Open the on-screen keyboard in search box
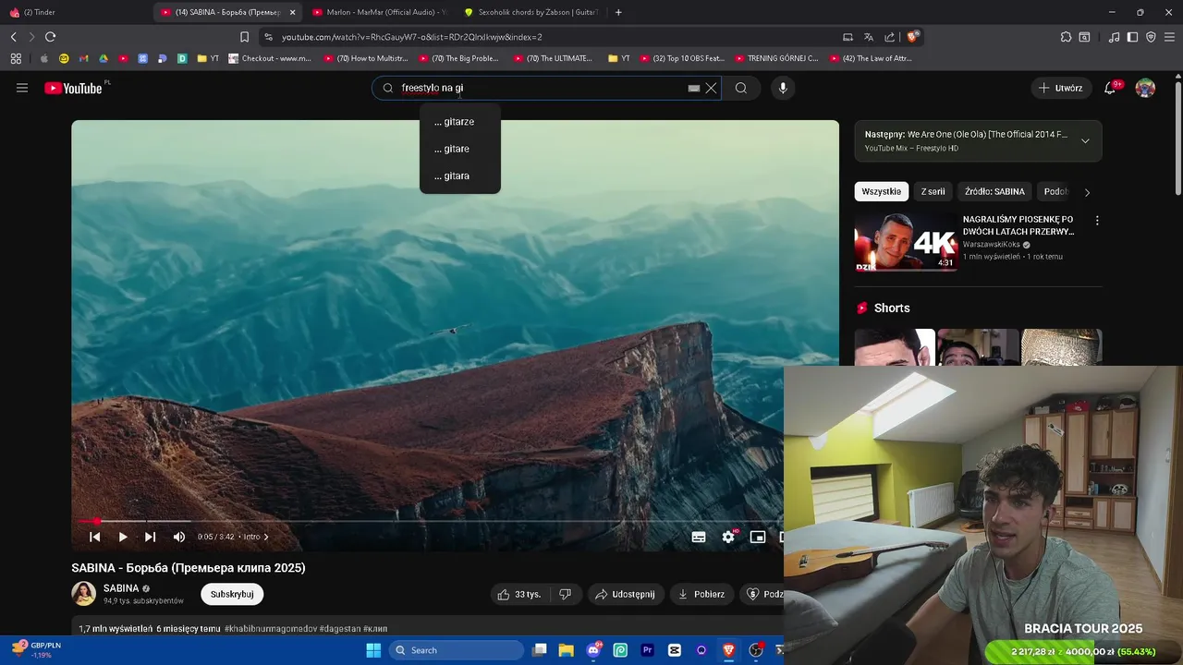Screen dimensions: 1183x665 [x=694, y=88]
